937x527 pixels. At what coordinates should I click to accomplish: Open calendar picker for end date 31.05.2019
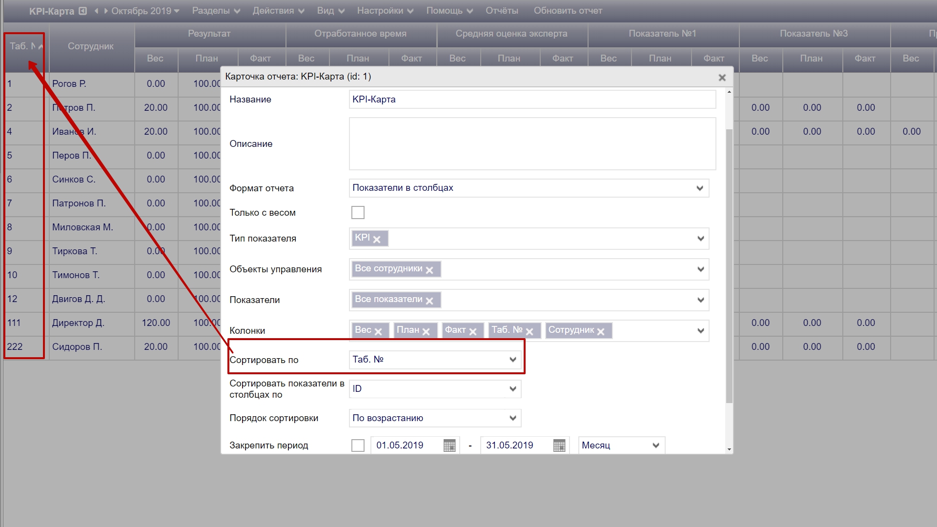[559, 446]
